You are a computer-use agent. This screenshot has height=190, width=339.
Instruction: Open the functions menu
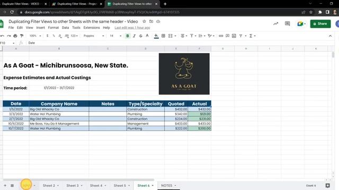click(x=252, y=36)
